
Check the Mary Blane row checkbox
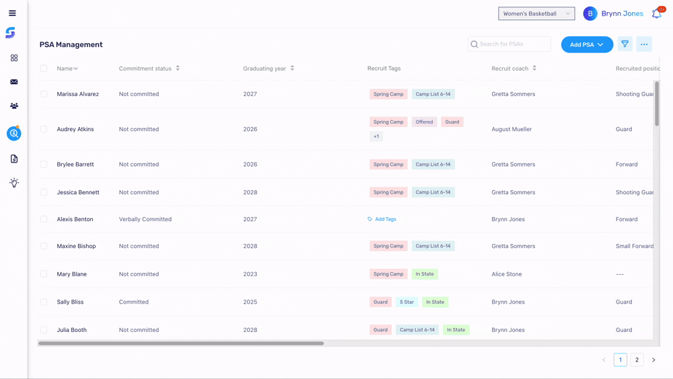click(x=44, y=274)
